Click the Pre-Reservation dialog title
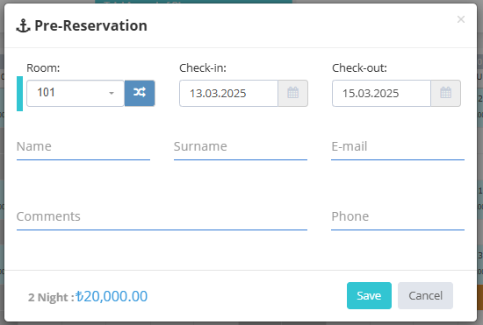Viewport: 483px width, 325px height. [x=90, y=25]
